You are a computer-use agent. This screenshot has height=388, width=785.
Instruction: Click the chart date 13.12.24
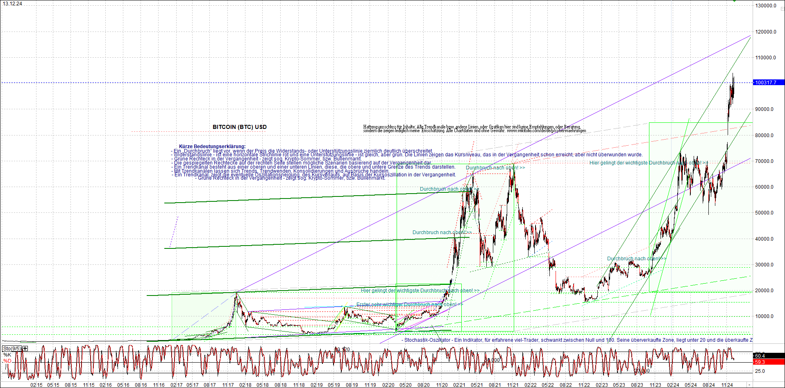tap(12, 4)
